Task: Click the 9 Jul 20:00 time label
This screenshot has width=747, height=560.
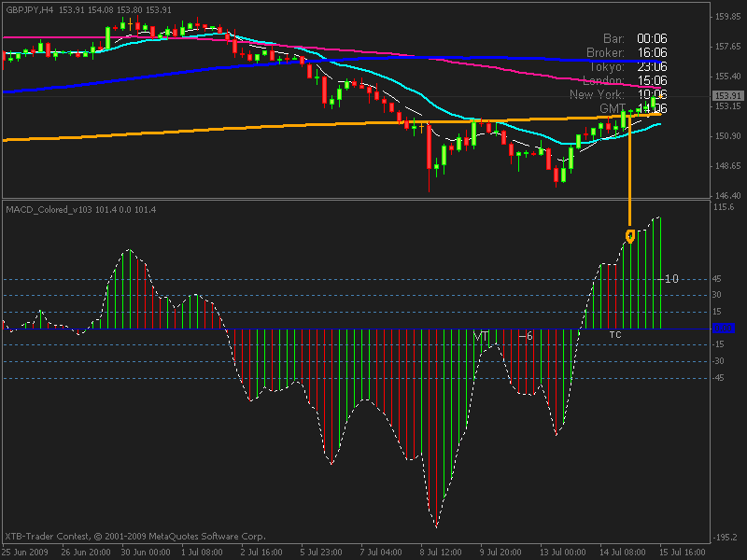Action: click(500, 553)
